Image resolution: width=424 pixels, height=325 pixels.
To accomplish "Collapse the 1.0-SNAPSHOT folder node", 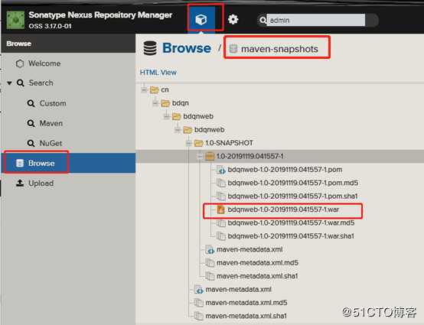I will tap(189, 143).
